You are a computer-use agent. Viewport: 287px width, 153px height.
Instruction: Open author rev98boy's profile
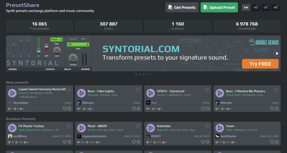tap(20, 136)
